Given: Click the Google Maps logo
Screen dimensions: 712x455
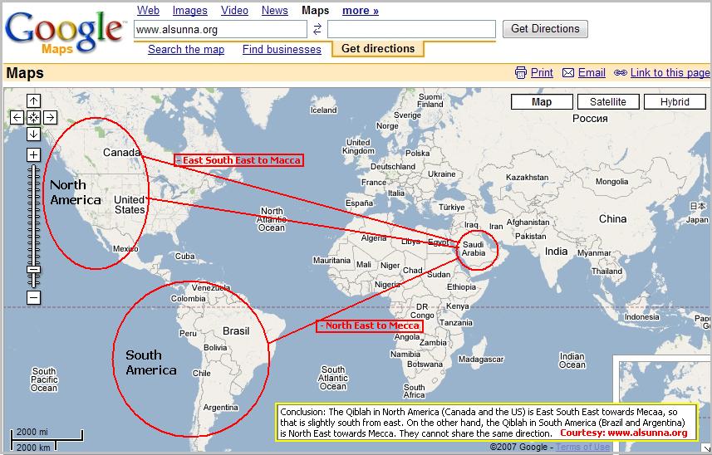Looking at the screenshot, I should (65, 32).
